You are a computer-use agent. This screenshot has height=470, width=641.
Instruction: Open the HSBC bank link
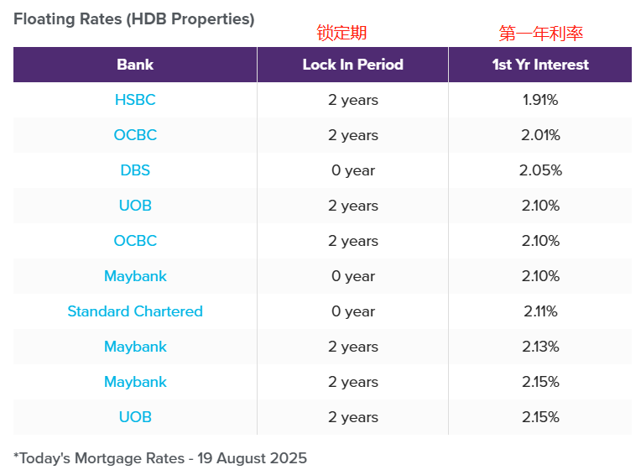point(135,100)
